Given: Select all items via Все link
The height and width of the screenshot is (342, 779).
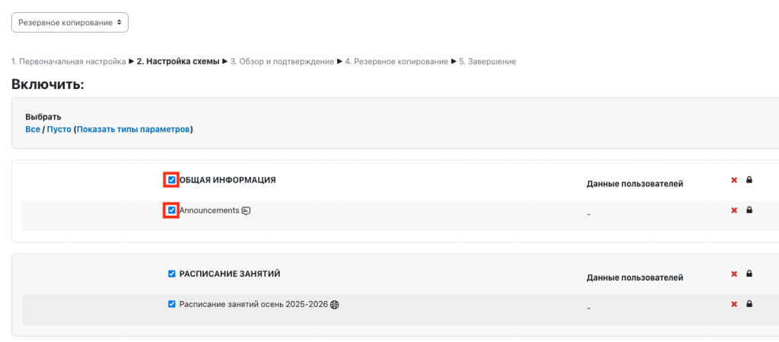Looking at the screenshot, I should [x=33, y=130].
